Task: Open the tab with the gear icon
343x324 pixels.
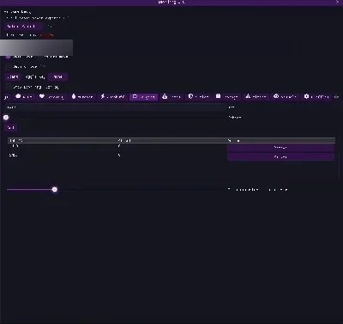Action: click(316, 97)
